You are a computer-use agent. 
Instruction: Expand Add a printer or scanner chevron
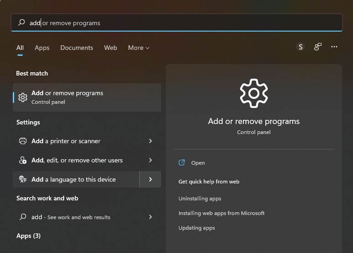(150, 141)
